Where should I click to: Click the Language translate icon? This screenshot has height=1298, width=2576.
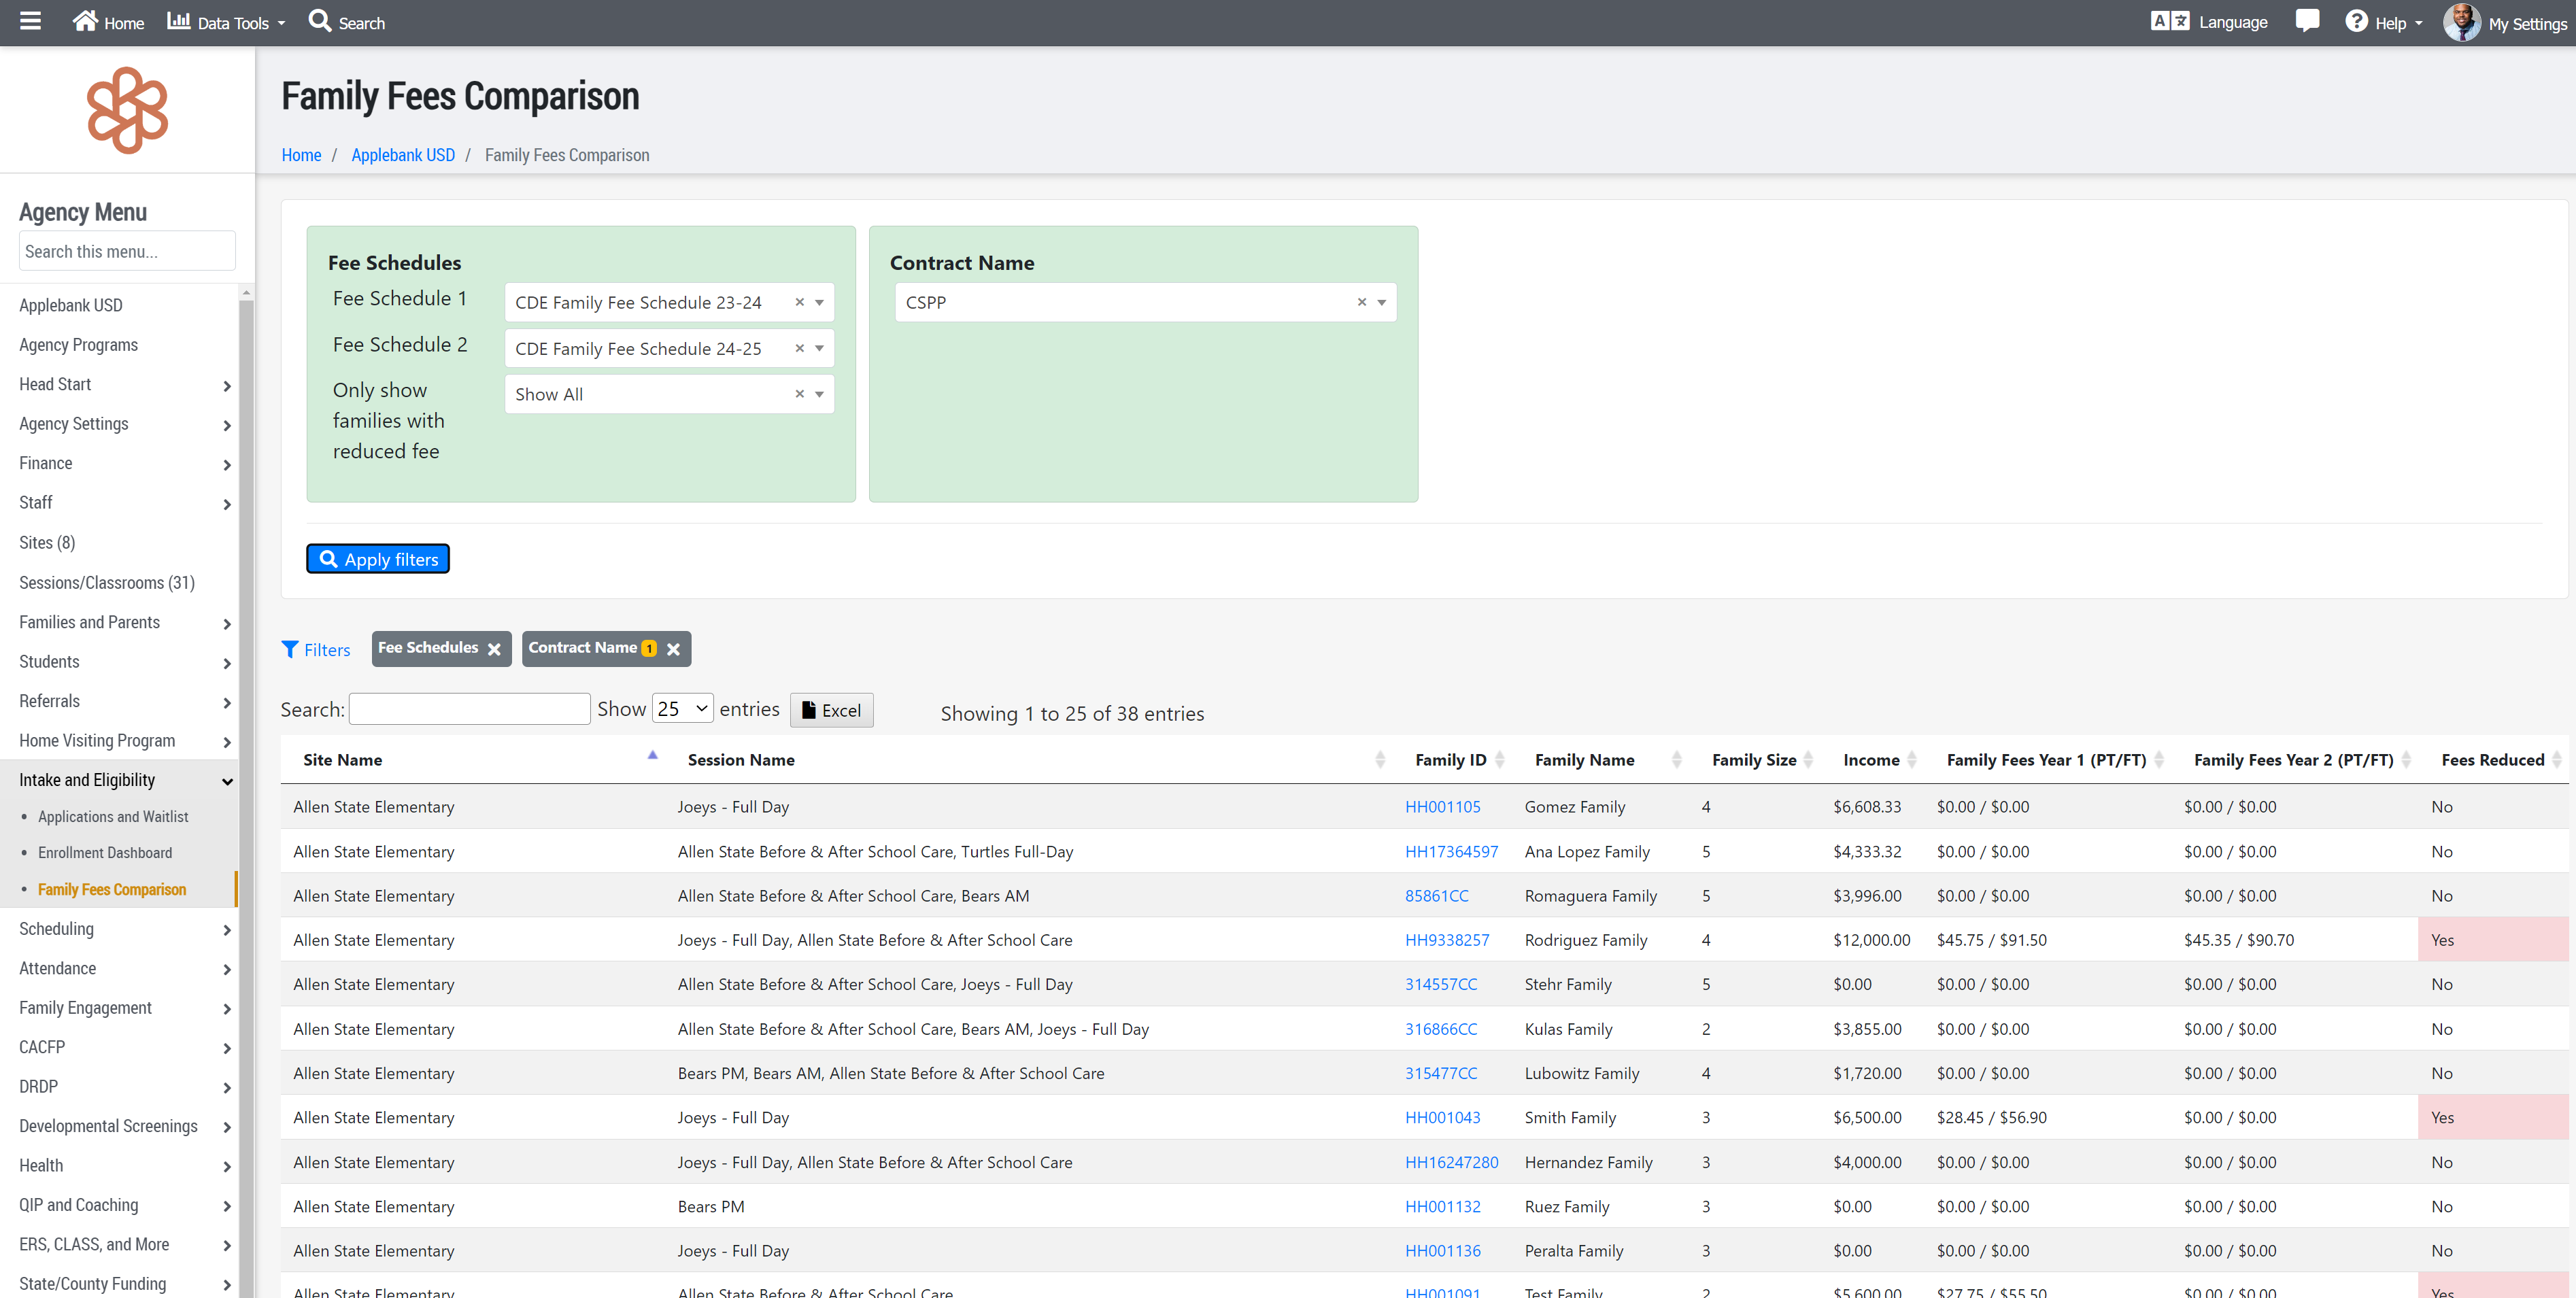pos(2169,21)
